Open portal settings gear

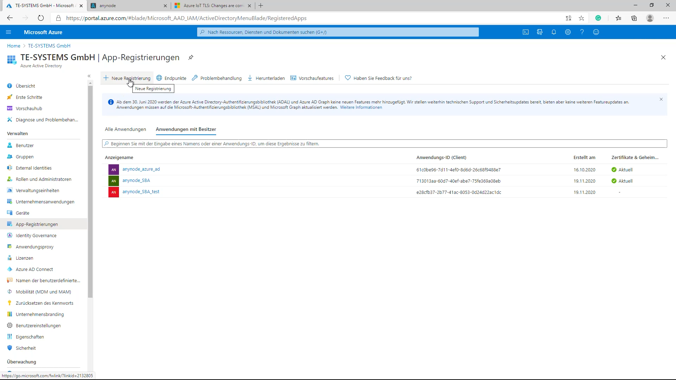tap(568, 32)
